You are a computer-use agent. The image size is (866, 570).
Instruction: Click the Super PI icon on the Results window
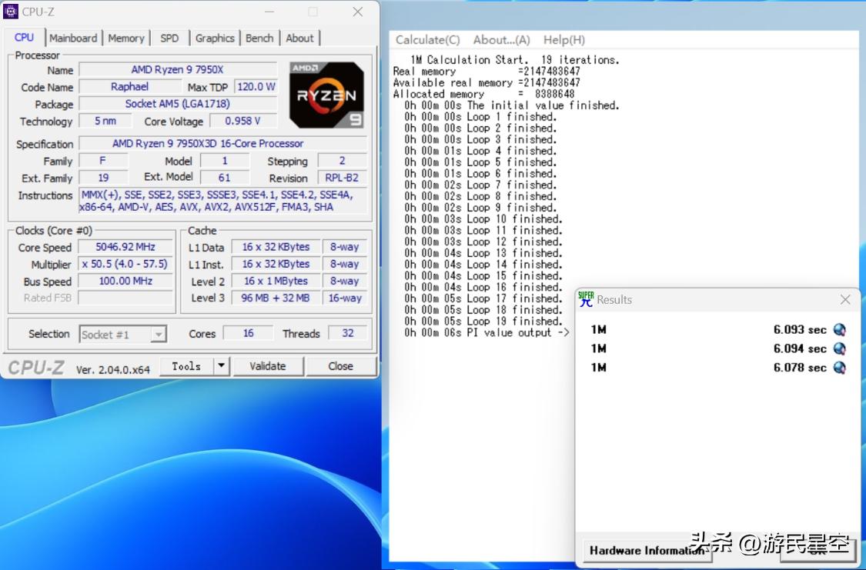[586, 298]
